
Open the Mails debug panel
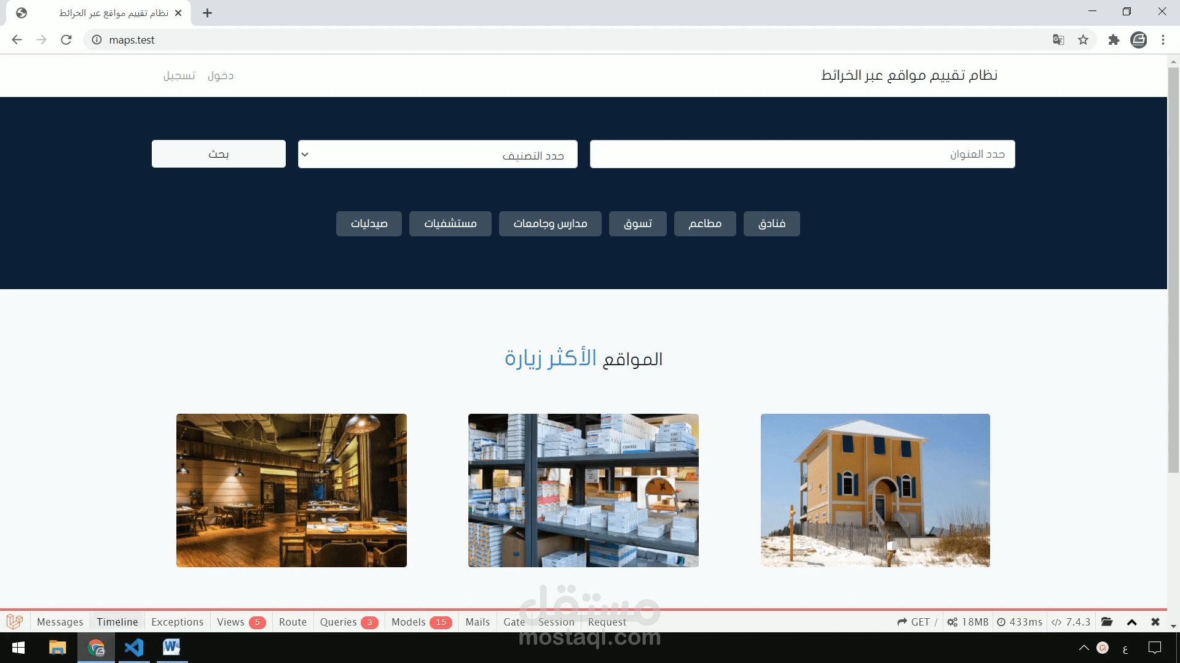point(478,622)
